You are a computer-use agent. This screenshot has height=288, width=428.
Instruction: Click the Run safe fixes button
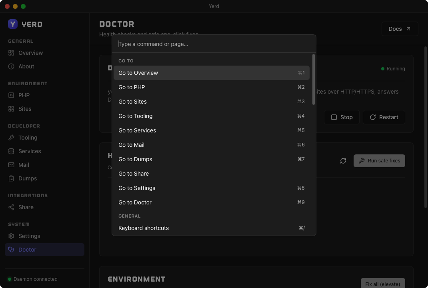tap(379, 161)
